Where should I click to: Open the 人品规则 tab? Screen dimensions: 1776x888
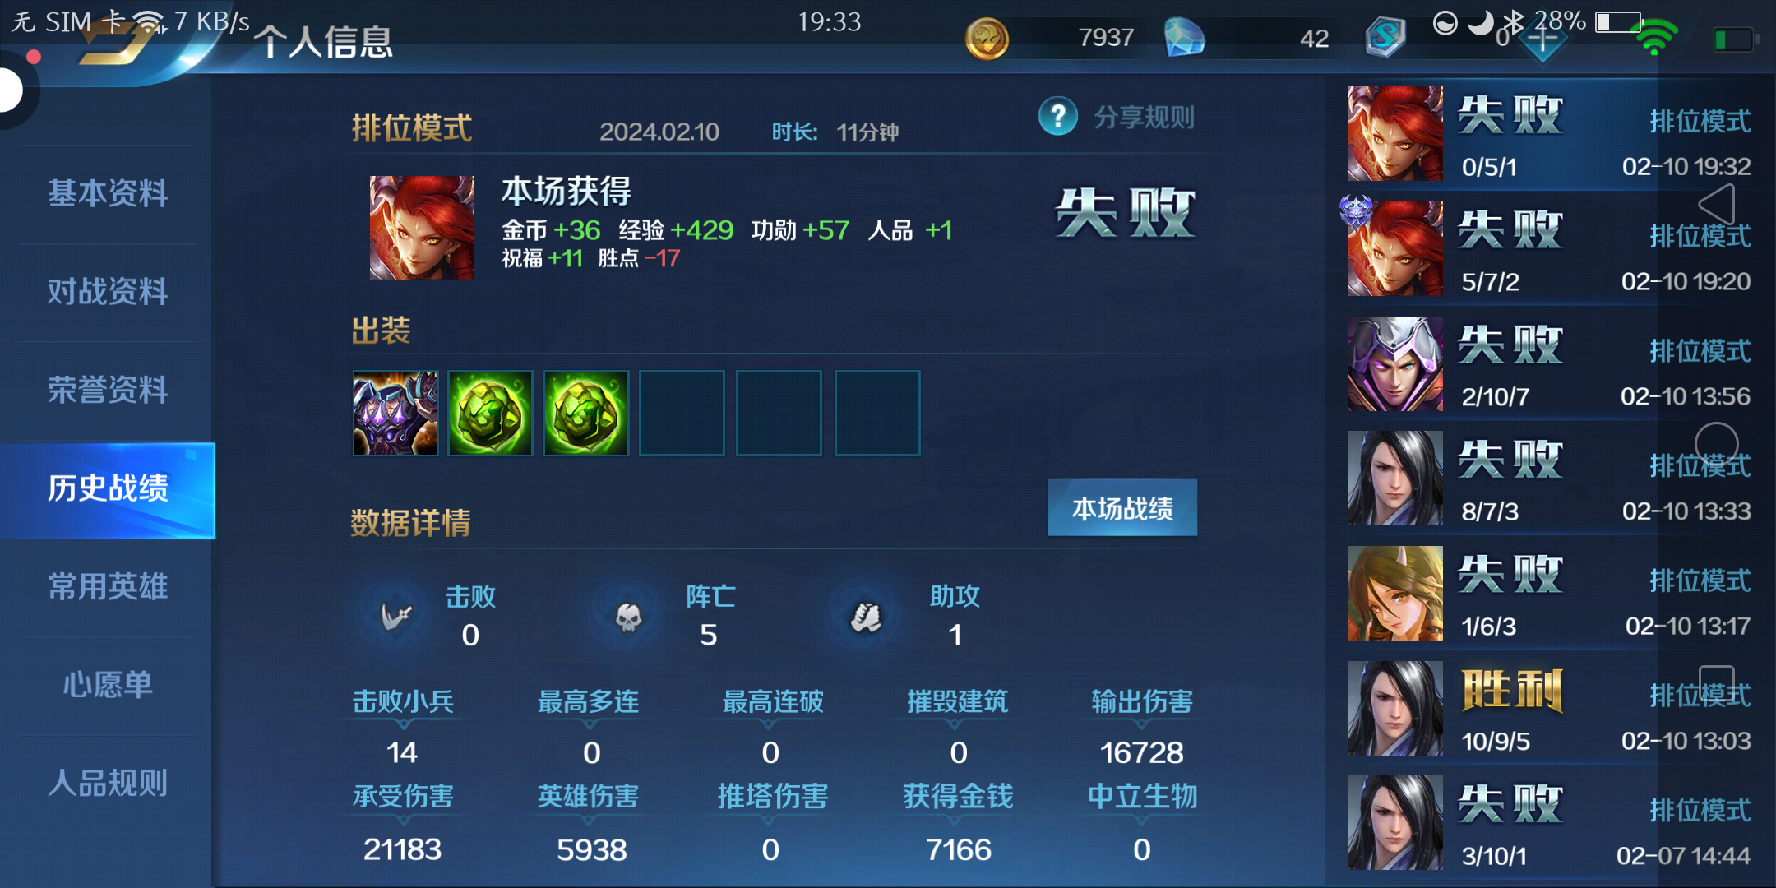coord(108,783)
